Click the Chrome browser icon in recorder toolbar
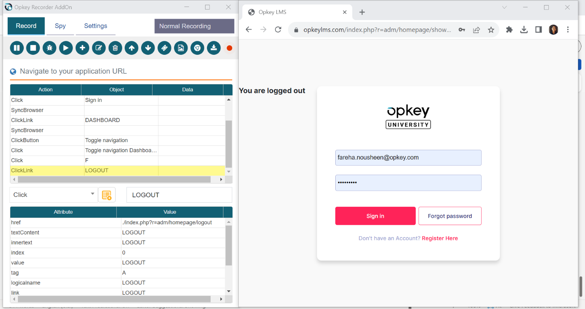585x309 pixels. pyautogui.click(x=197, y=48)
